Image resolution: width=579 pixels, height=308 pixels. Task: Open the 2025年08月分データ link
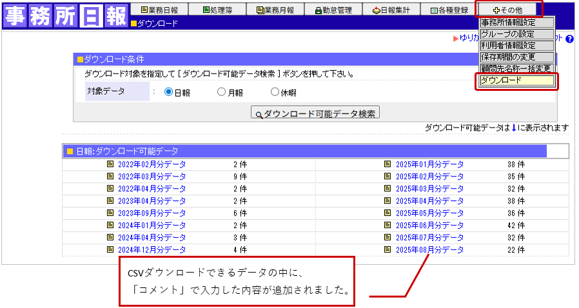tap(430, 249)
